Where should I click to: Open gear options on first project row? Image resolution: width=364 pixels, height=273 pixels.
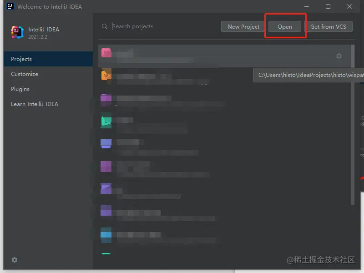339,56
